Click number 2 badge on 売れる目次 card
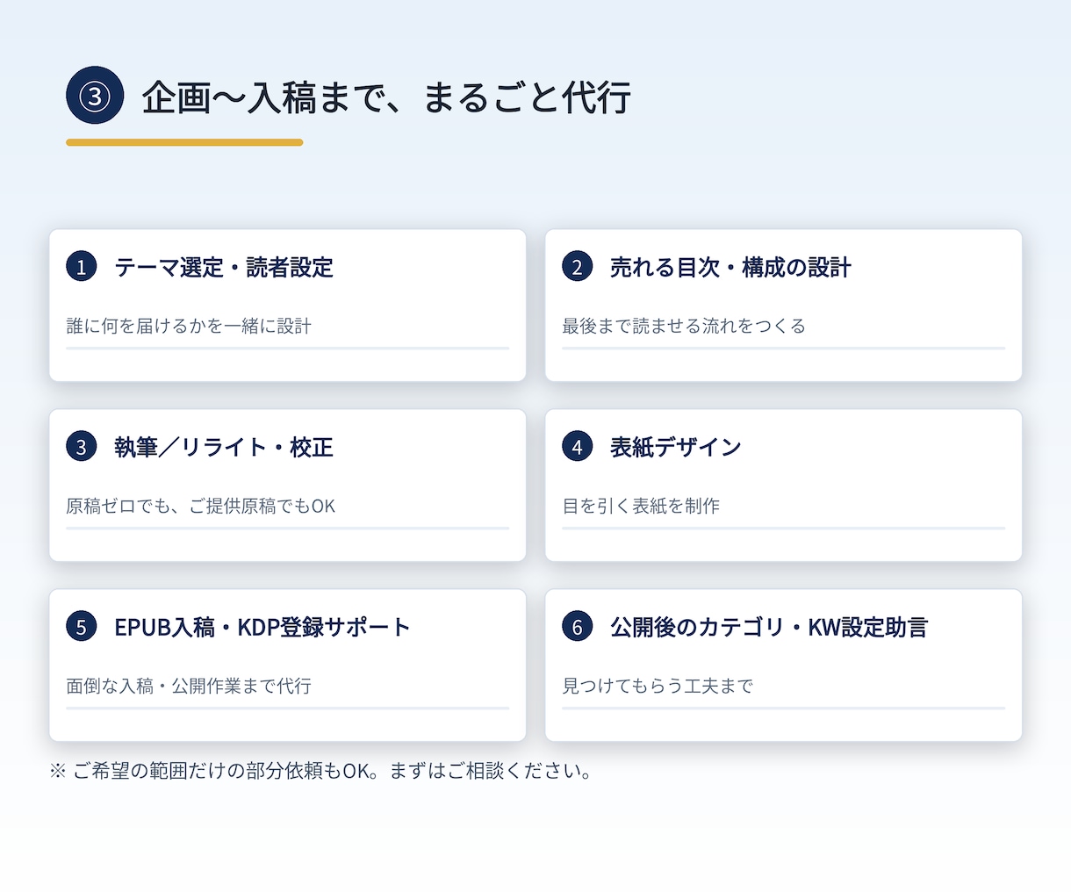The height and width of the screenshot is (892, 1071). (578, 267)
